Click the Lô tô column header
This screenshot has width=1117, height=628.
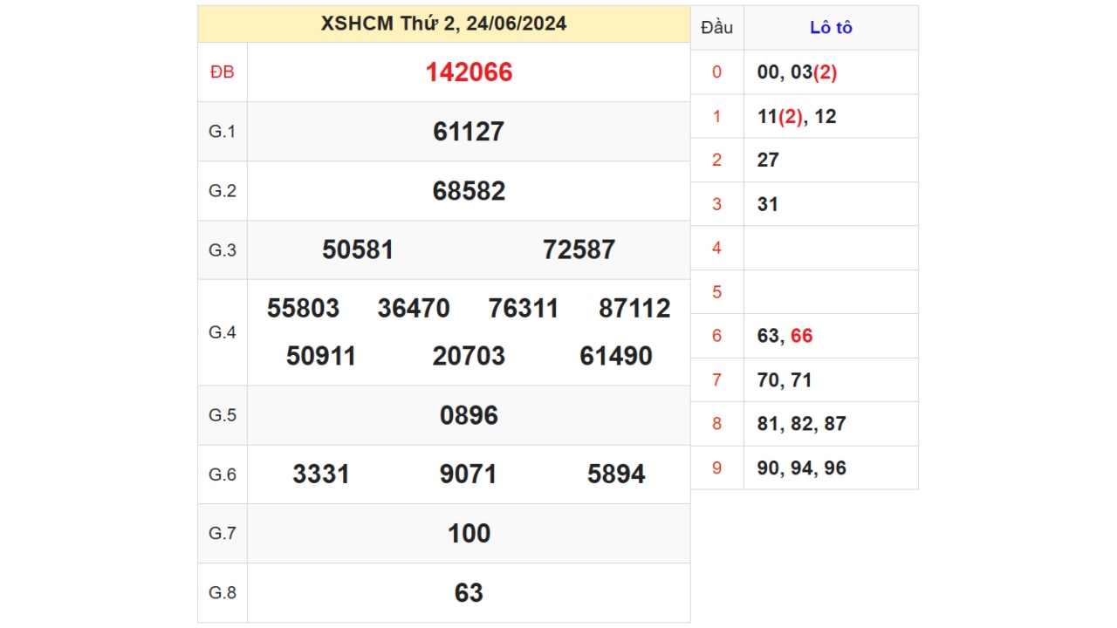[x=831, y=28]
